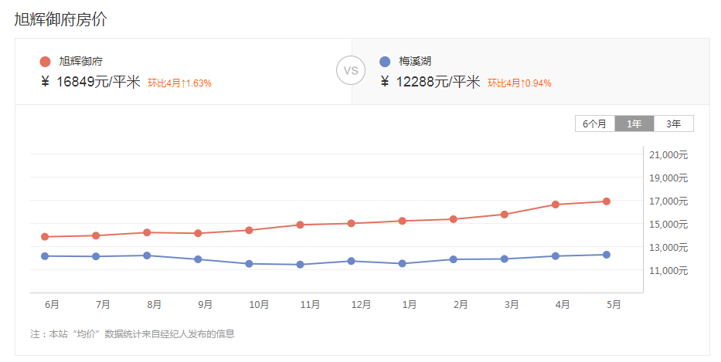Switch chart range to 6个月
This screenshot has height=362, width=721.
click(x=594, y=123)
